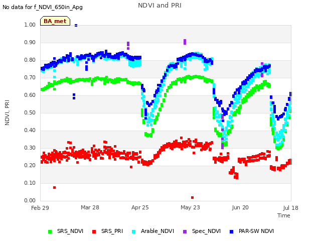Click the red SRS_PRI outlier near 0.08

[x=55, y=187]
